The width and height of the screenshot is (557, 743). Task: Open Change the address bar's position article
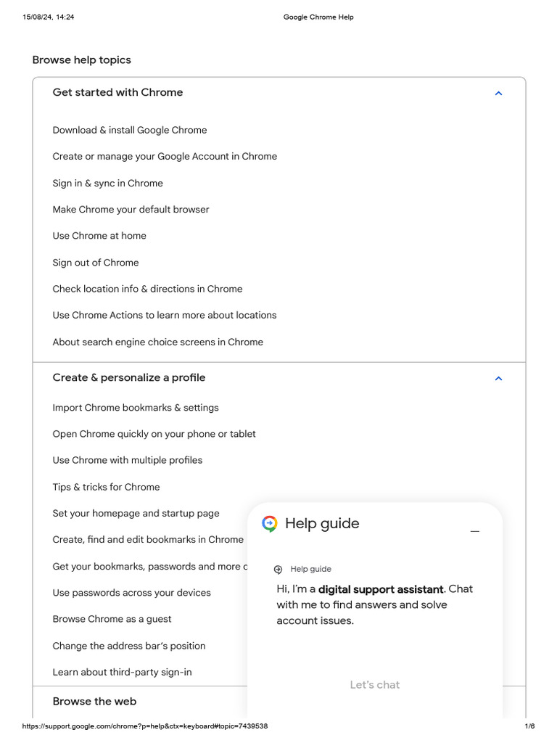128,646
